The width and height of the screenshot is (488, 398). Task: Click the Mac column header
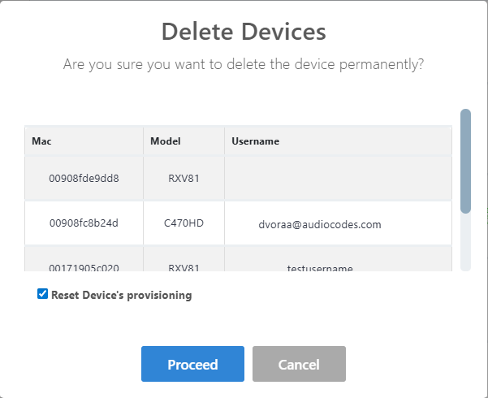41,141
